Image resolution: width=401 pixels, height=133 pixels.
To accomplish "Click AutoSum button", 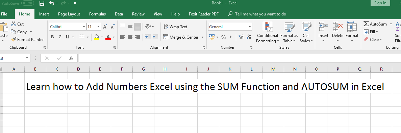I will [375, 24].
